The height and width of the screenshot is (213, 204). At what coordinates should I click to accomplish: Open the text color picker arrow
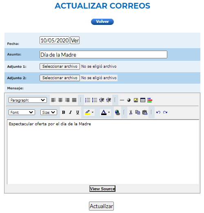[x=109, y=112]
